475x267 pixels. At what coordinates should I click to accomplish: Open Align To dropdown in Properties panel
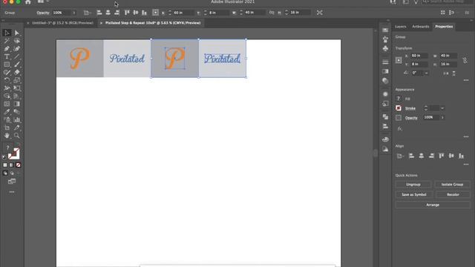tap(400, 156)
